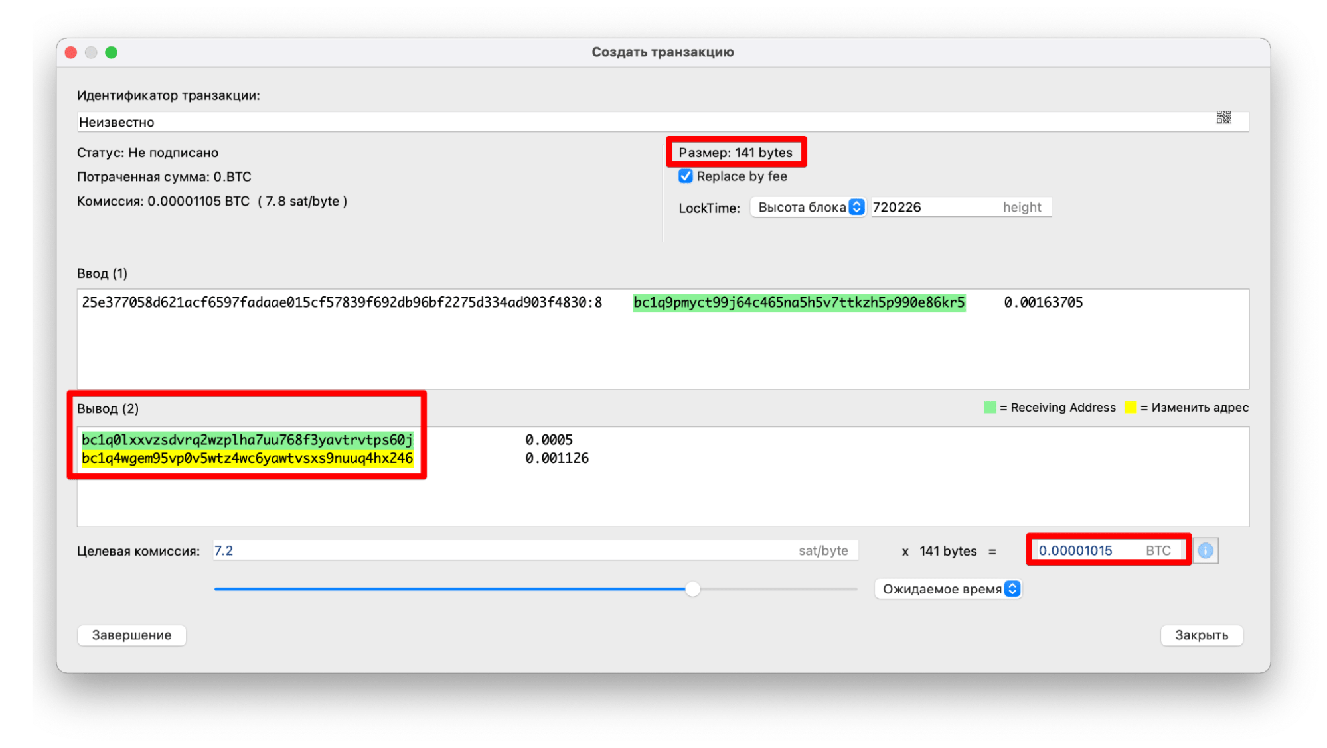Click Завершение button to finish transaction
Image resolution: width=1327 pixels, height=748 pixels.
[x=133, y=634]
